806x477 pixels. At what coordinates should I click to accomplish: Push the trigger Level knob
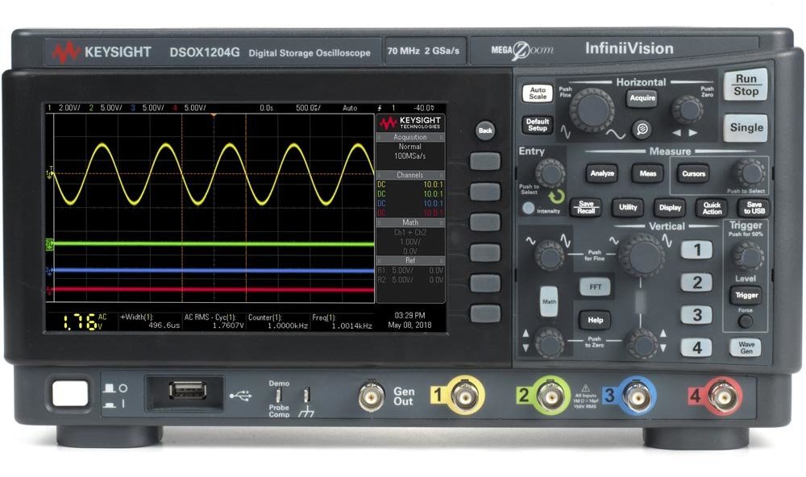click(x=748, y=256)
